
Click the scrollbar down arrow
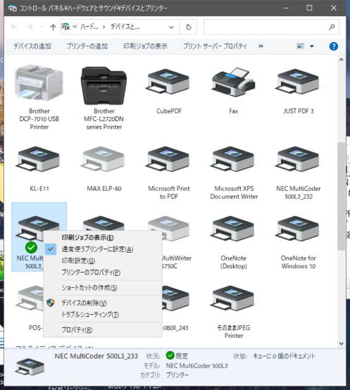click(x=341, y=344)
